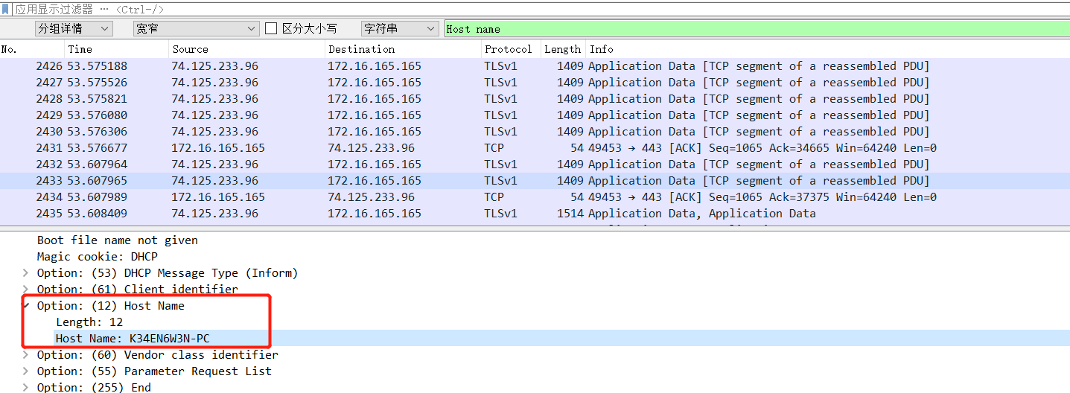The height and width of the screenshot is (393, 1070).
Task: Click Info text of packet 2435
Action: tap(702, 214)
